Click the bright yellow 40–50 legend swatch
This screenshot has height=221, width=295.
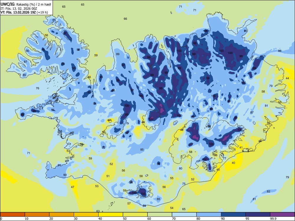(x=111, y=215)
